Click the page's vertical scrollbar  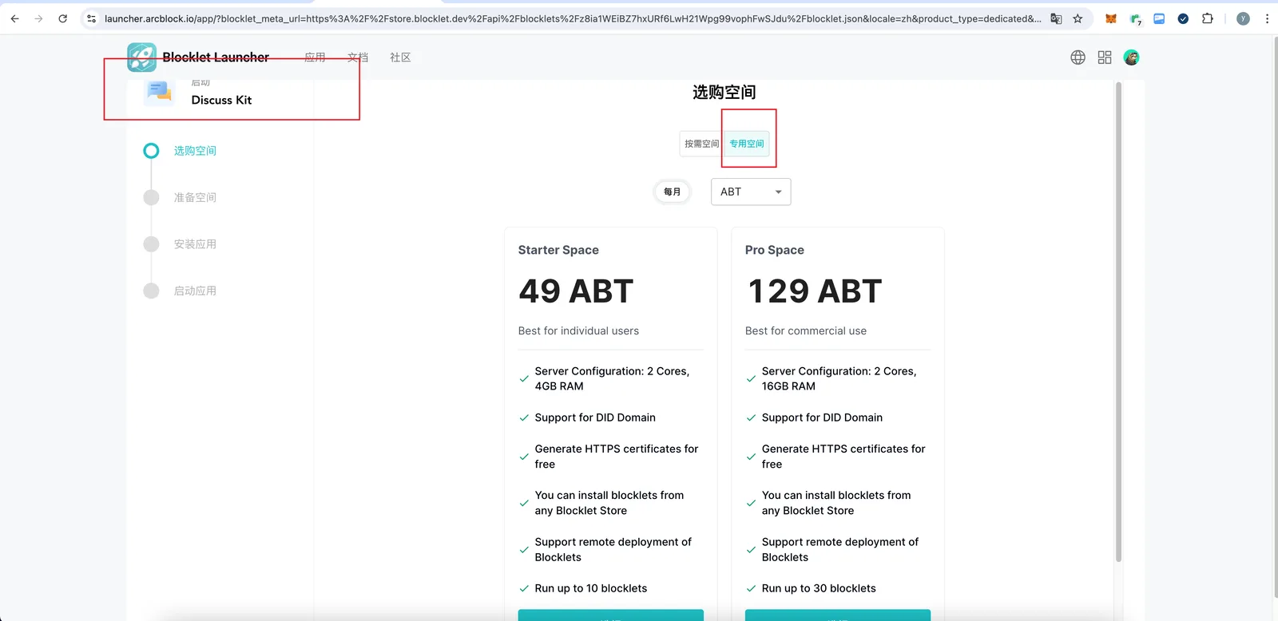point(1118,321)
